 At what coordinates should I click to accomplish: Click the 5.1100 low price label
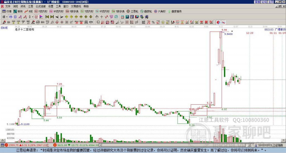pos(25,124)
